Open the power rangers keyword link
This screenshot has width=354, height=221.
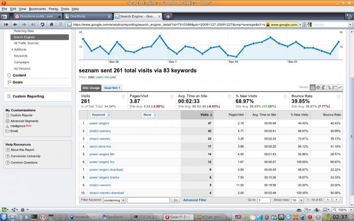[99, 123]
